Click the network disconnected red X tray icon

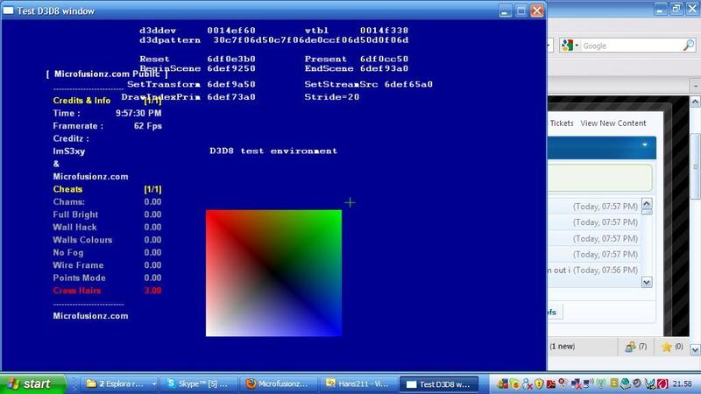576,383
